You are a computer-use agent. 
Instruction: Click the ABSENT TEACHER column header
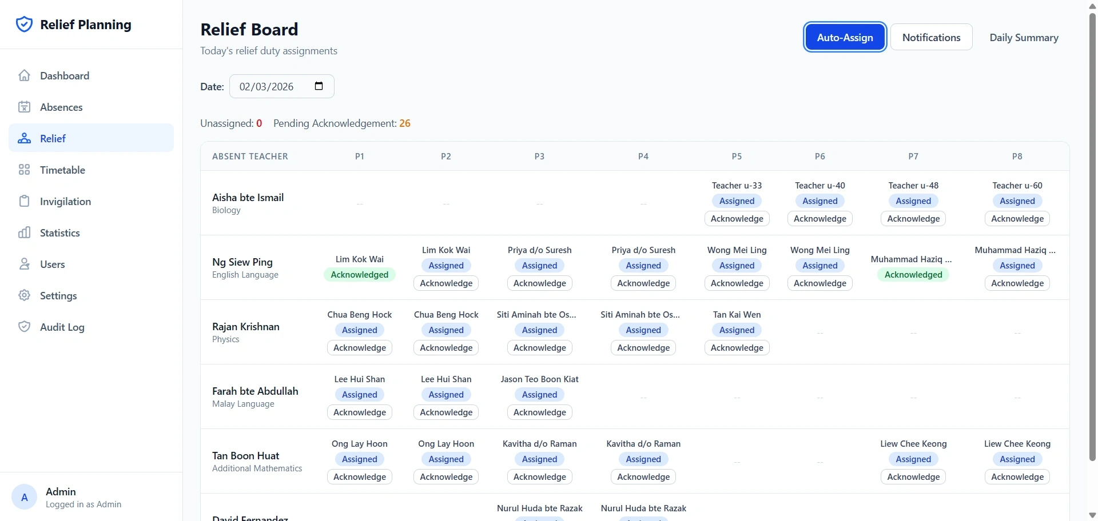click(250, 157)
